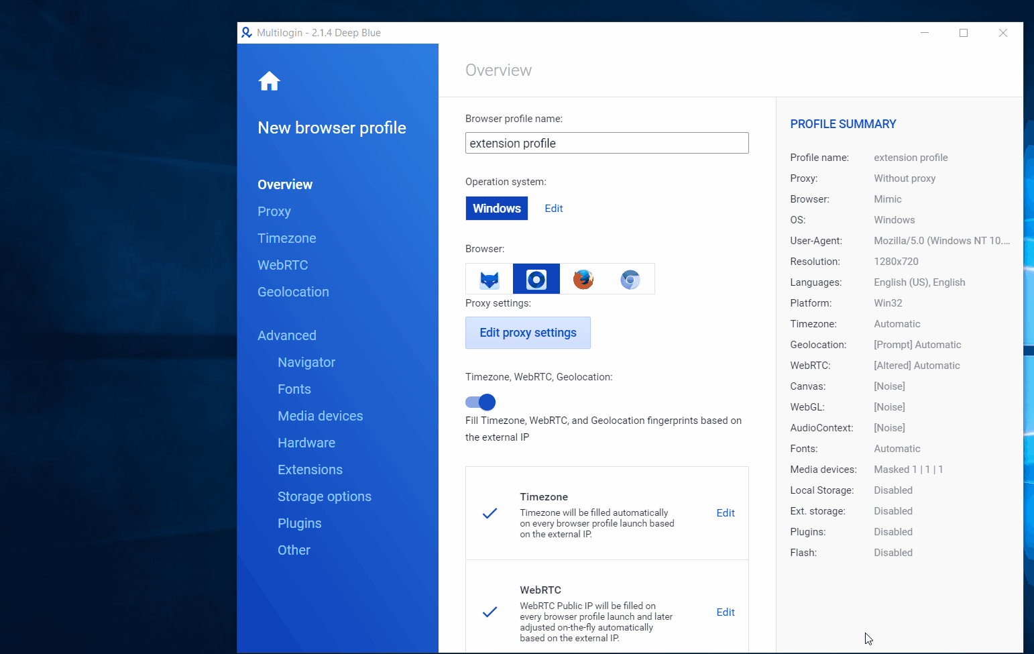This screenshot has height=654, width=1034.
Task: Click the User-Agent value 'Mozilla/5.0 (Windows NT 10....'
Action: click(941, 241)
